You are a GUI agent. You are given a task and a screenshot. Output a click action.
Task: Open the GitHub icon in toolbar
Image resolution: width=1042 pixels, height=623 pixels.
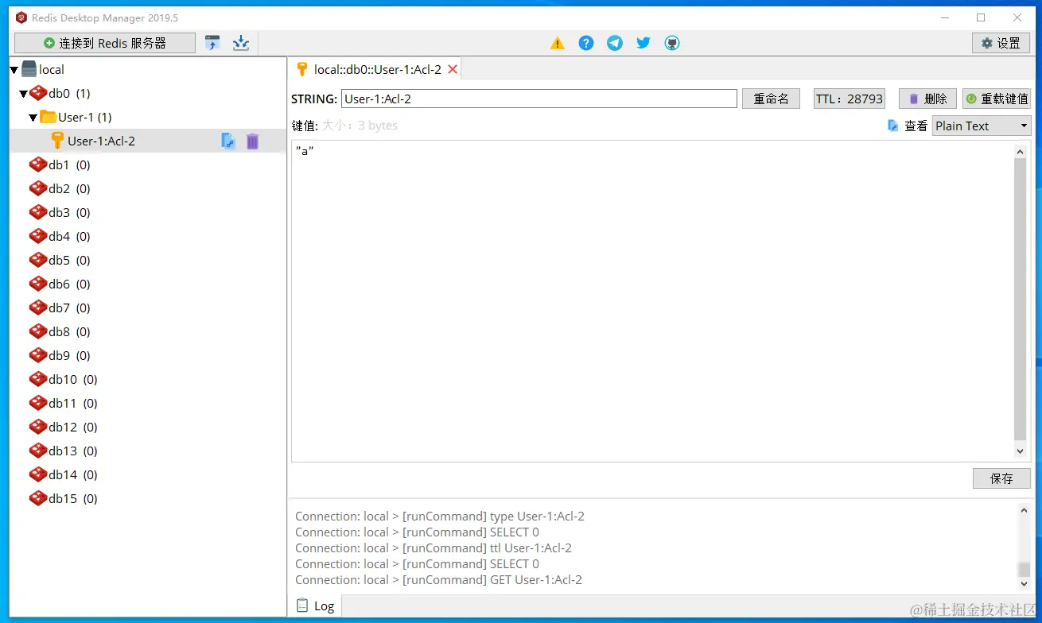[672, 43]
